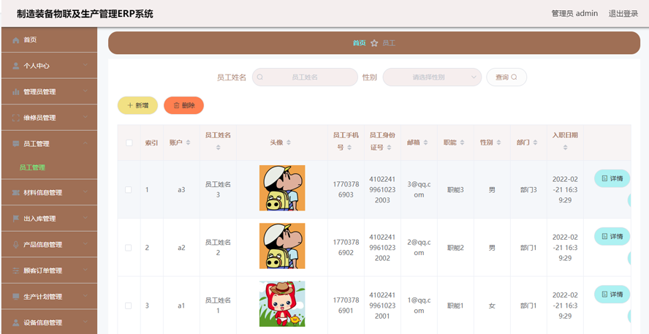Sort by 员工身份证号 column arrows

390,148
